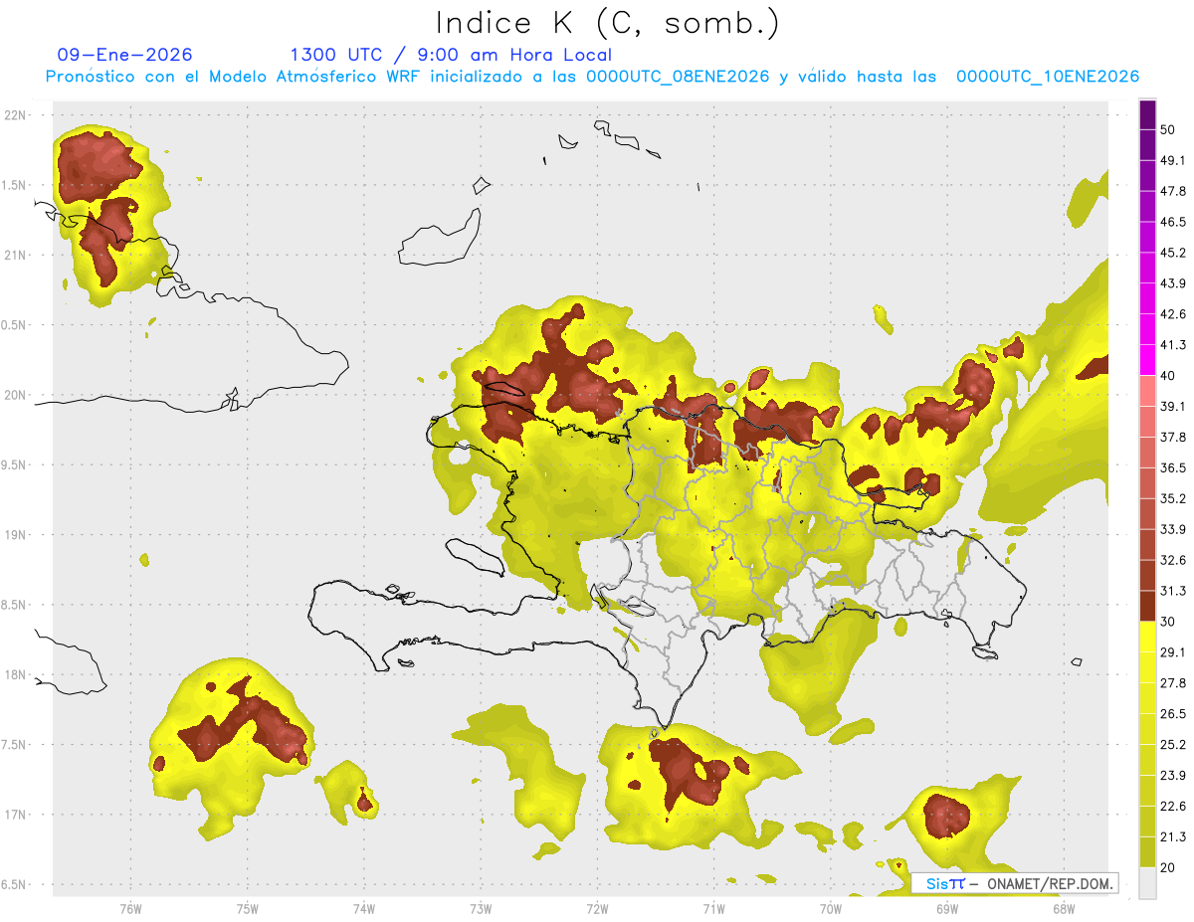Click the colorbar value "43.9"
Image resolution: width=1194 pixels, height=922 pixels.
1173,283
